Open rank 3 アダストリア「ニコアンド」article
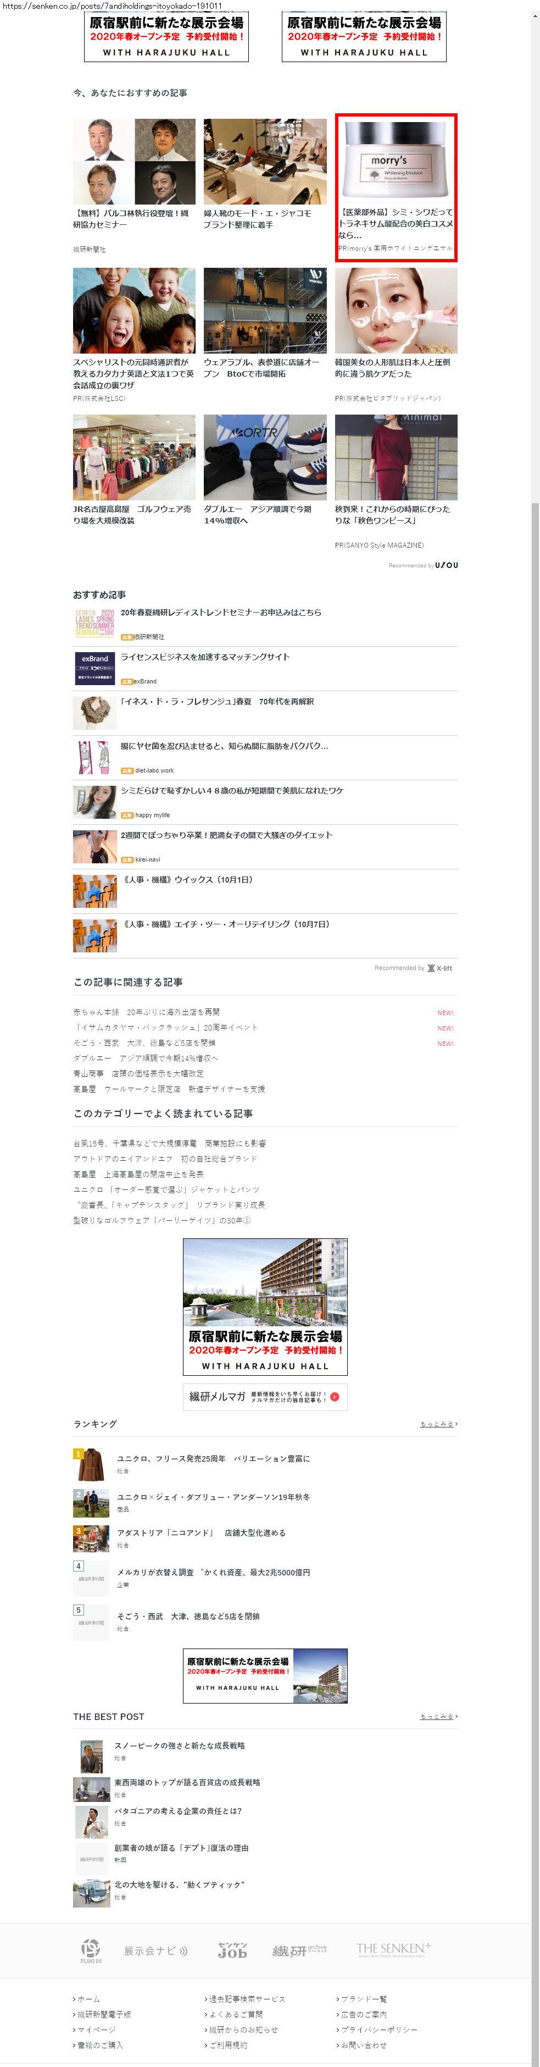Viewport: 540px width, 2067px height. pos(201,1534)
